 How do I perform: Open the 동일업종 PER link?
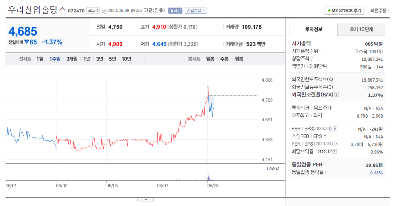pos(307,165)
